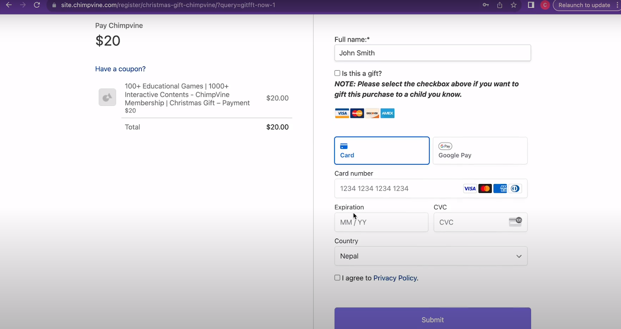Click the Full name field with John Smith
The height and width of the screenshot is (329, 621).
433,53
